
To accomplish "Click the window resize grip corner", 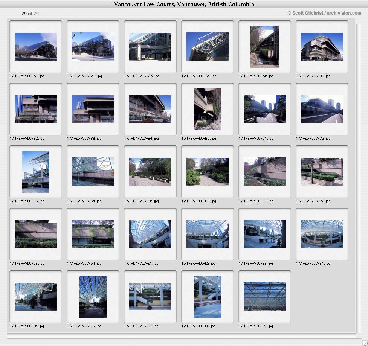I will point(365,343).
